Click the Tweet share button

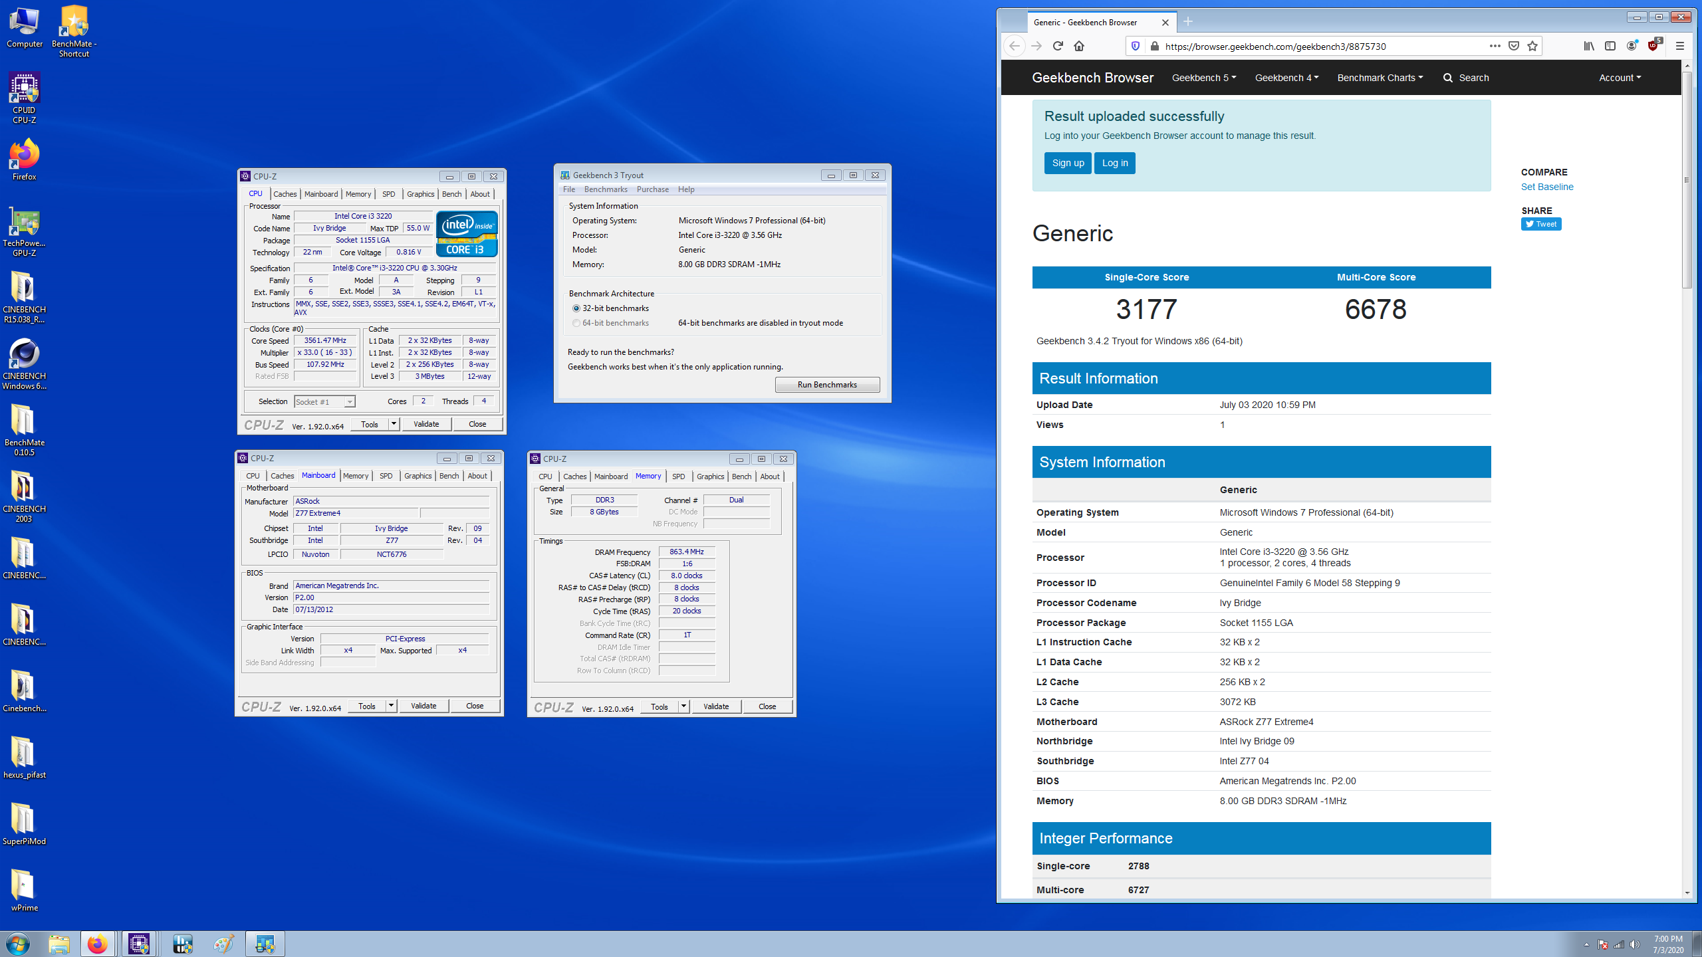1541,224
